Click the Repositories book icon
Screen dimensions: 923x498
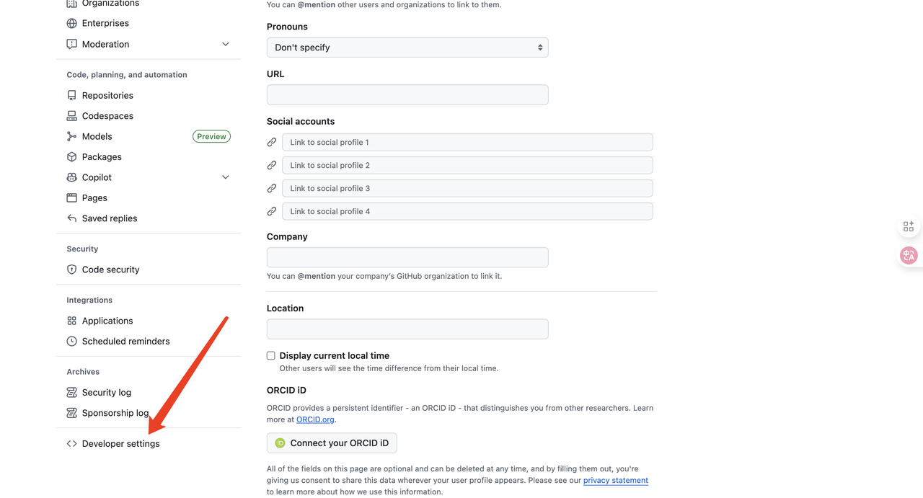point(71,95)
